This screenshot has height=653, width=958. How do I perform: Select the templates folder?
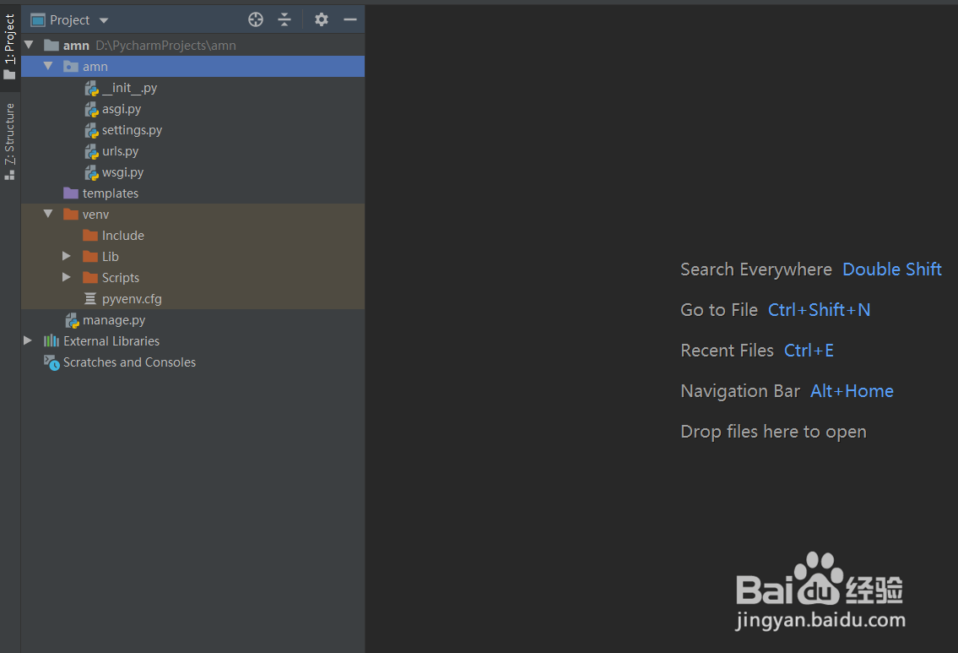[110, 193]
